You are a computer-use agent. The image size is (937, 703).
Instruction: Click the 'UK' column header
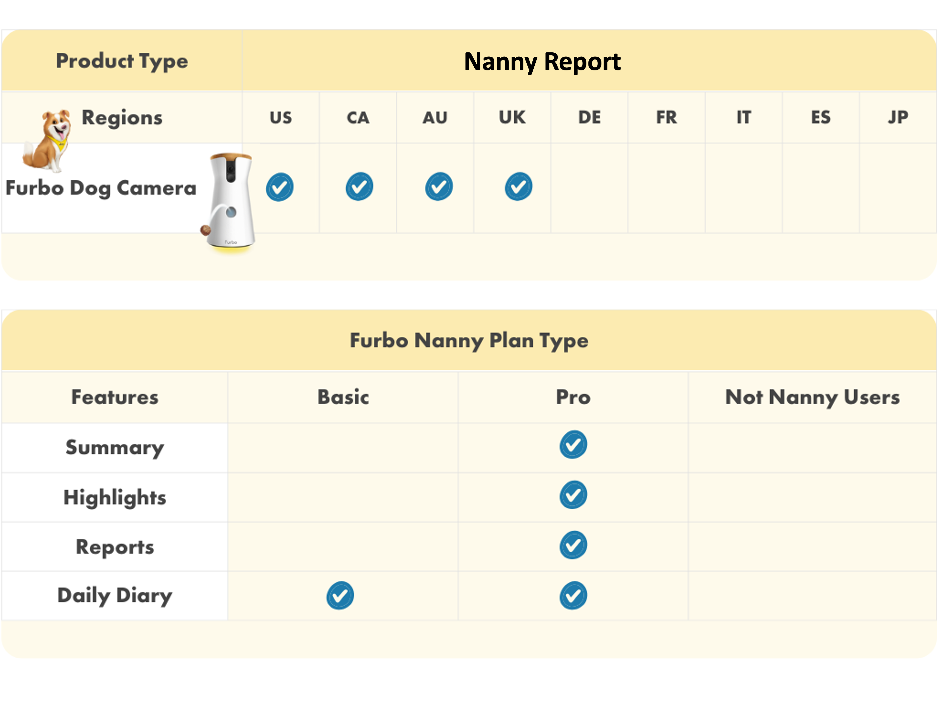(512, 118)
